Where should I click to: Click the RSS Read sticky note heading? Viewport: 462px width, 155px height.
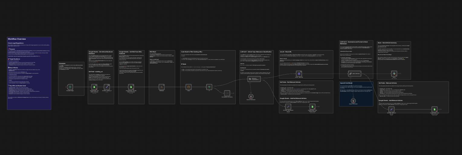click(x=153, y=52)
